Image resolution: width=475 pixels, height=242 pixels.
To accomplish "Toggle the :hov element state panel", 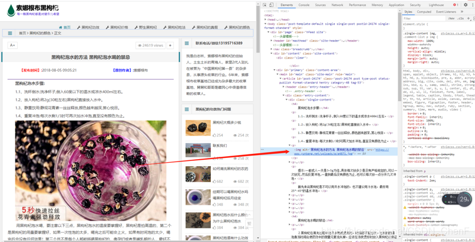I will (x=451, y=18).
